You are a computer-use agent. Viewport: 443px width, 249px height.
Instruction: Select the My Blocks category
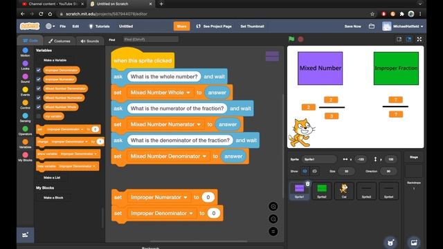click(x=25, y=157)
